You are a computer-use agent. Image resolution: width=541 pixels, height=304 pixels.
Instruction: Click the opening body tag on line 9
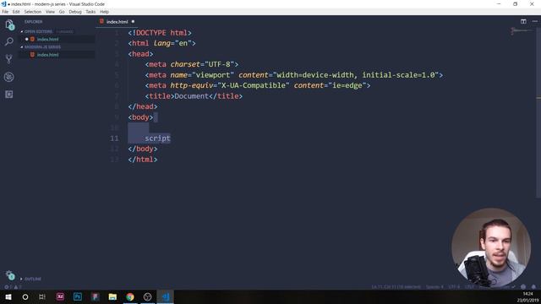tap(141, 117)
